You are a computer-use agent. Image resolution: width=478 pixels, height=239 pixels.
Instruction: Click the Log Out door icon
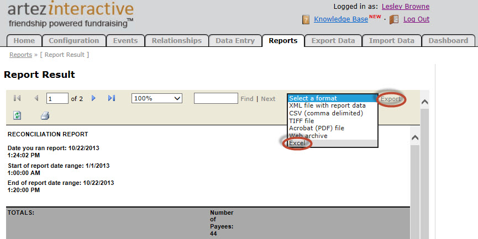pyautogui.click(x=394, y=19)
